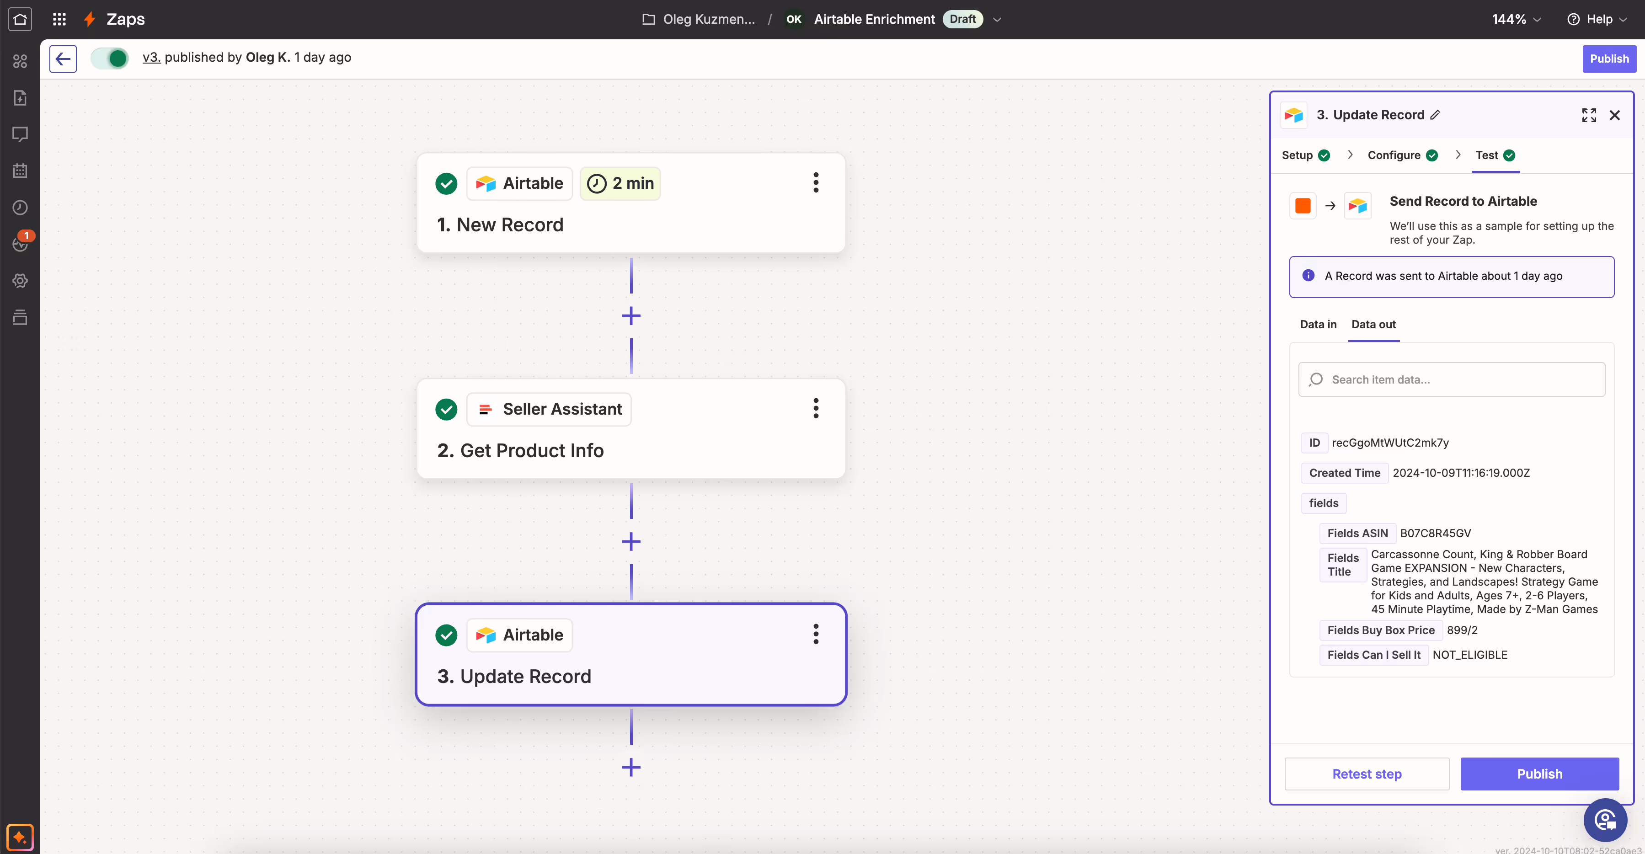
Task: Click the edit pencil next to Update Record
Action: tap(1436, 115)
